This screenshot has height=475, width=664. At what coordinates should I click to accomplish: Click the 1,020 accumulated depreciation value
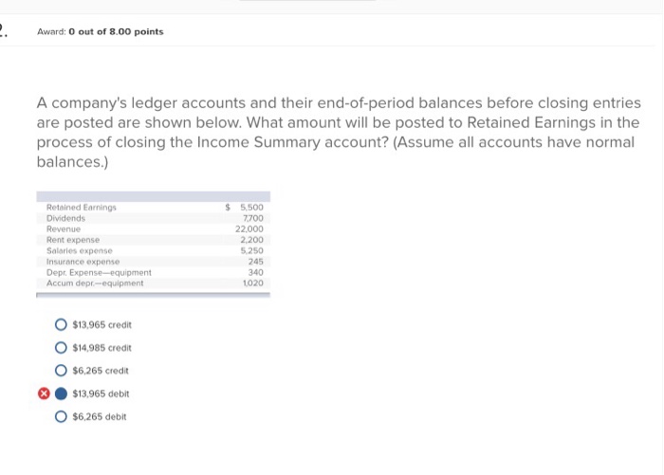[x=253, y=283]
